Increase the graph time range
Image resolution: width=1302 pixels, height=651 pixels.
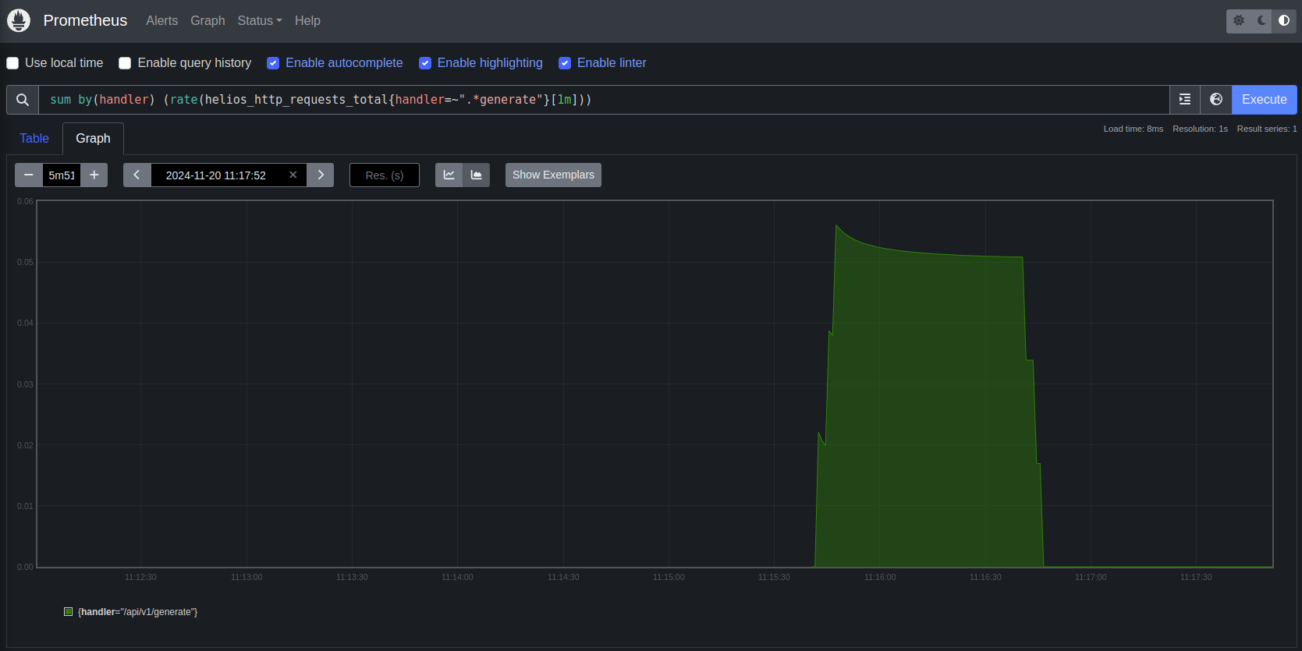94,175
